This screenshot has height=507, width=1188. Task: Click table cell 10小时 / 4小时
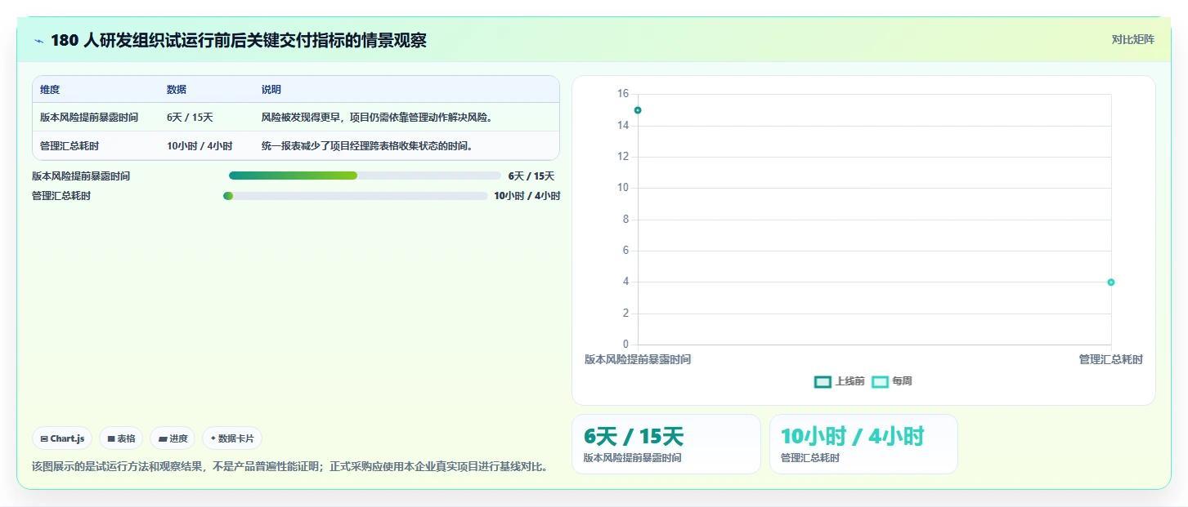click(x=199, y=146)
